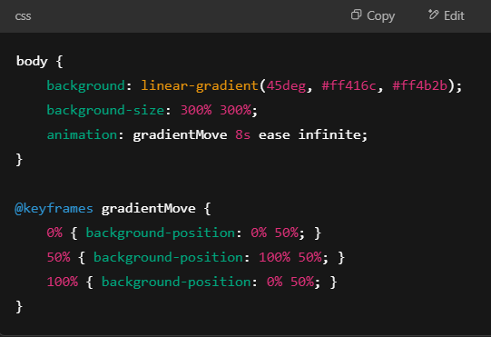Click the '#ff4b2b' color code

tap(419, 85)
